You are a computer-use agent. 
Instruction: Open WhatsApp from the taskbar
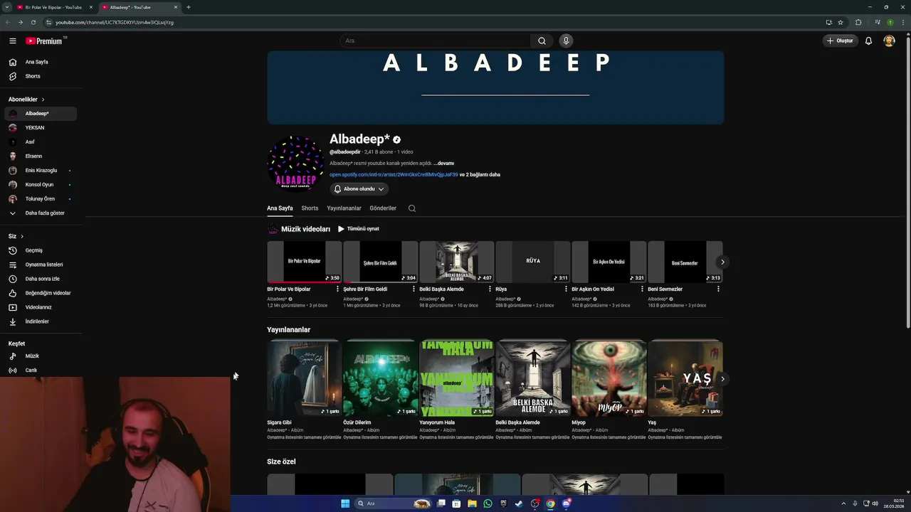[488, 503]
